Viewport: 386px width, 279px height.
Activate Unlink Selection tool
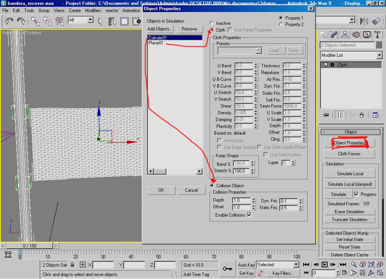(47, 21)
